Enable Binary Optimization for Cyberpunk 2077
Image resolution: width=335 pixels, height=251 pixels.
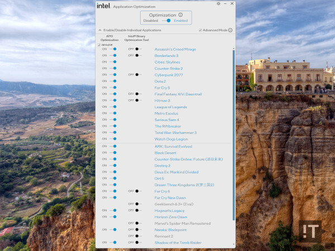[x=138, y=75]
